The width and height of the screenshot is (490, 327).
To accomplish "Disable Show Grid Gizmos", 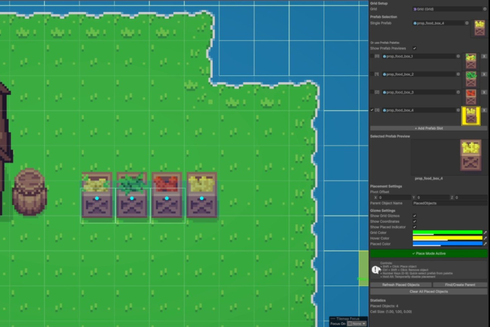I will coord(414,216).
